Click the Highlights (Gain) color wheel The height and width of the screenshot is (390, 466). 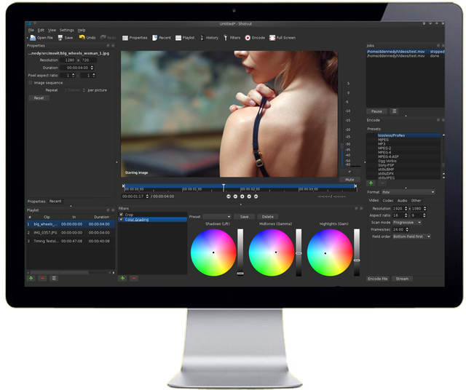[330, 252]
